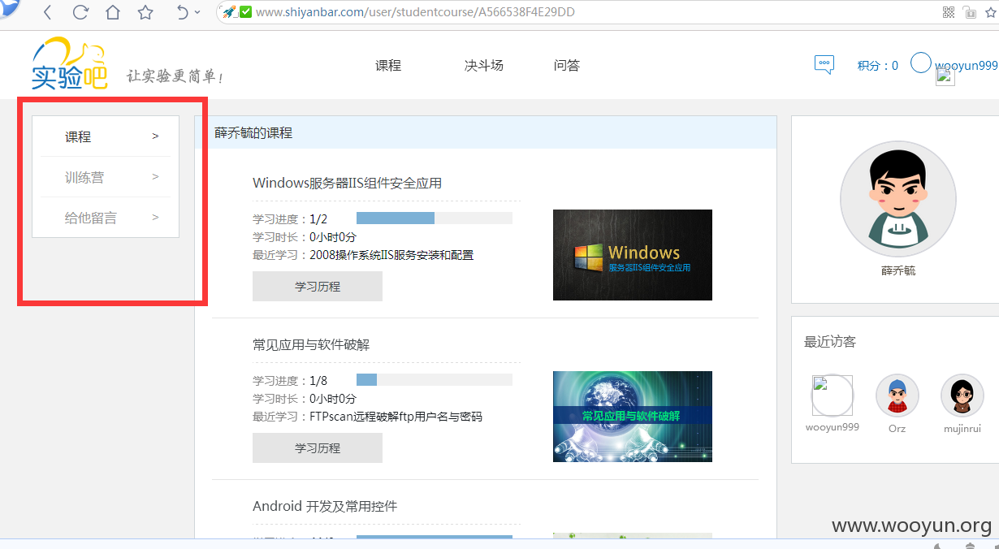Open the browser home page icon
Image resolution: width=999 pixels, height=549 pixels.
[113, 12]
